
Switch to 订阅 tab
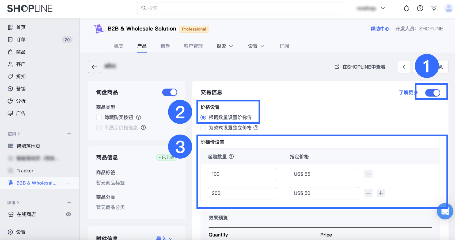coord(284,46)
